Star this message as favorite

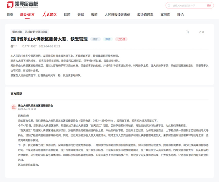pos(201,32)
